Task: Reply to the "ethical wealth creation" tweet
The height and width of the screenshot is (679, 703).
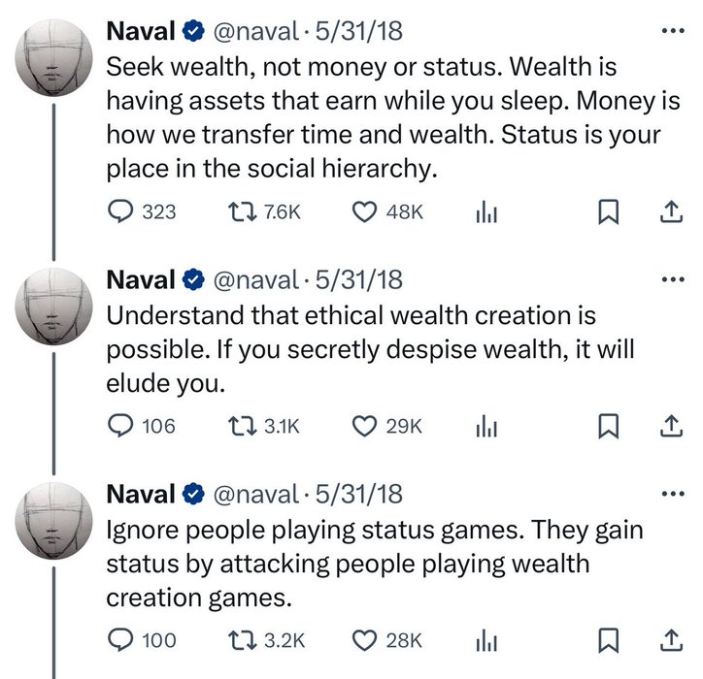Action: point(119,426)
